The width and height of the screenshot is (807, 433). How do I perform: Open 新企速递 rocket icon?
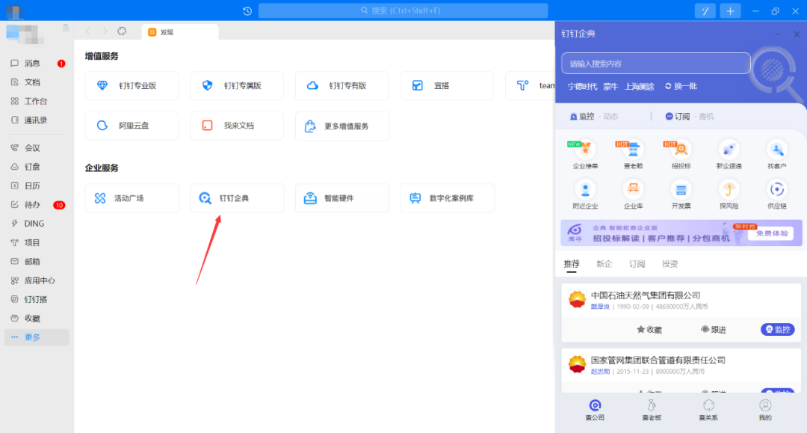tap(729, 155)
